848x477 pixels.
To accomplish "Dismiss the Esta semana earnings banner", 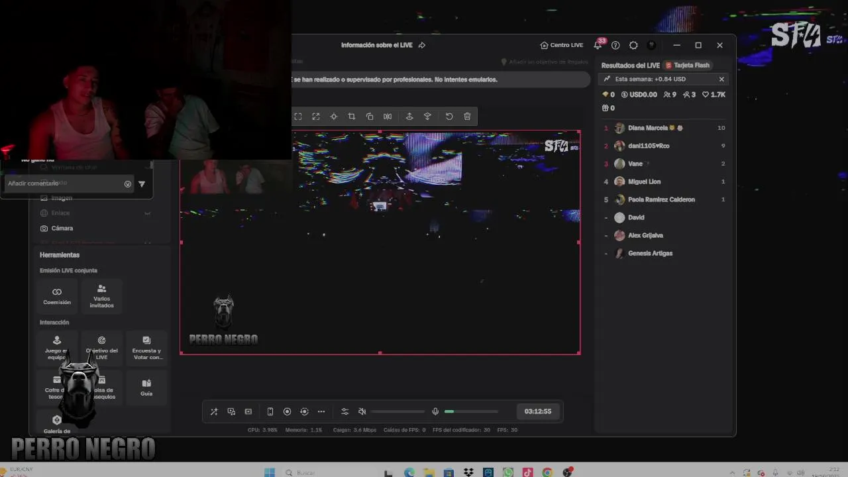I will pos(721,79).
